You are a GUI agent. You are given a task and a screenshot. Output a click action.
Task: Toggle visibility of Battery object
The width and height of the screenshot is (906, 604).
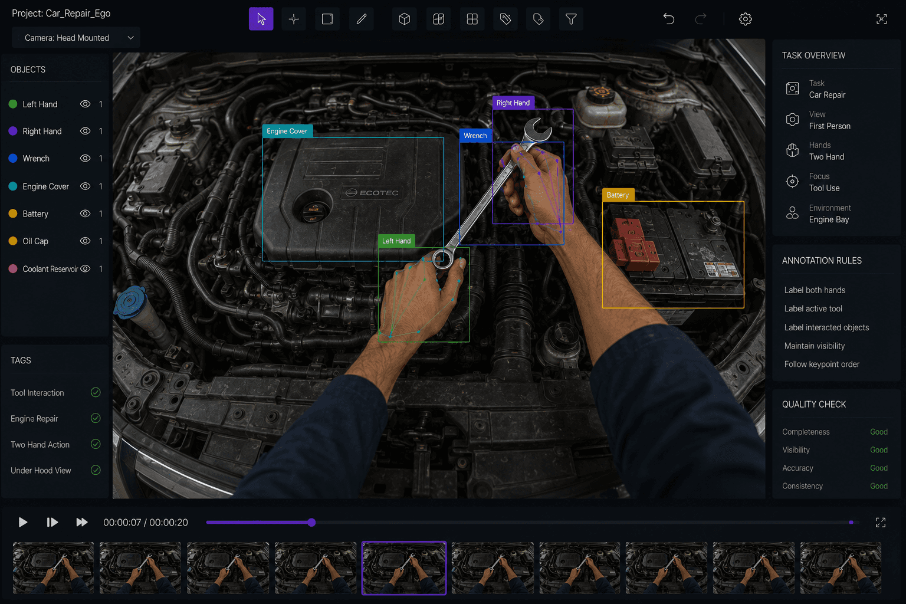point(85,214)
